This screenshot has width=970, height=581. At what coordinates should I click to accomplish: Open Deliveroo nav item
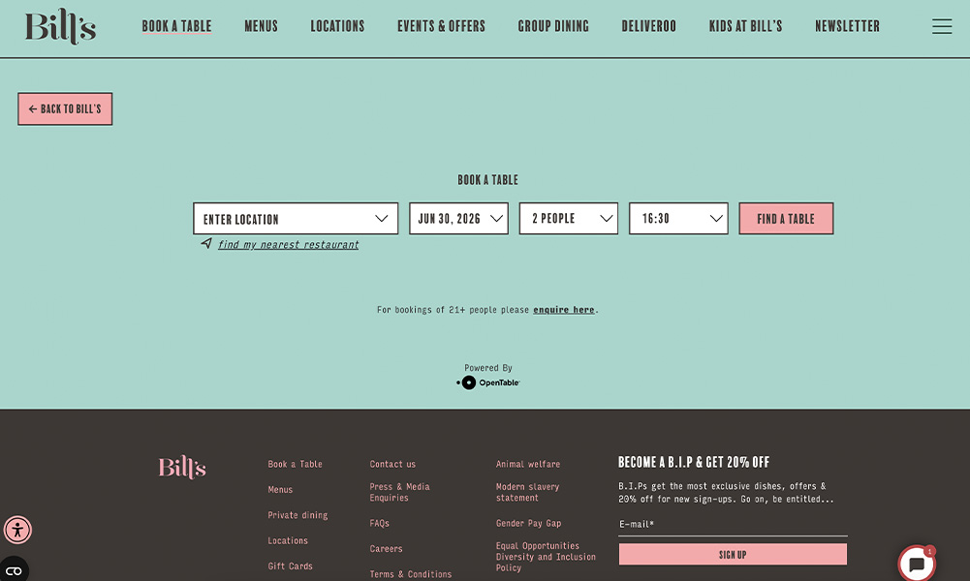click(649, 26)
